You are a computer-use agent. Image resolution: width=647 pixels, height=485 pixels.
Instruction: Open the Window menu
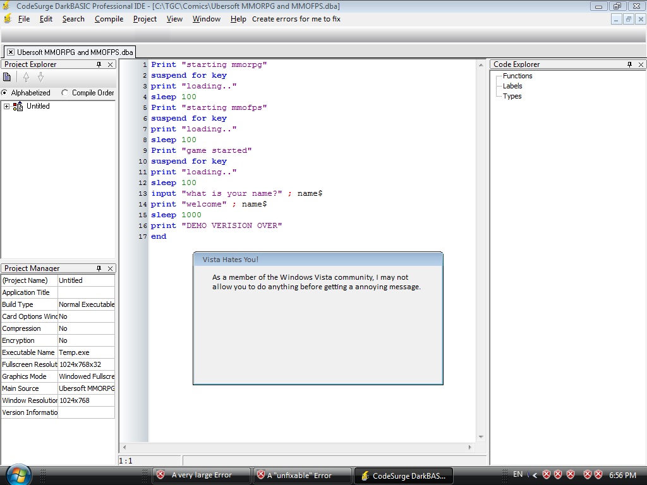(207, 19)
